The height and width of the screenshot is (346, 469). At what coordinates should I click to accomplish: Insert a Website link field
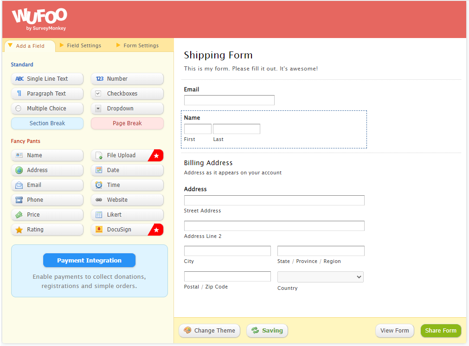point(127,200)
